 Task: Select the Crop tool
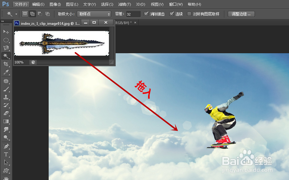pyautogui.click(x=6, y=64)
